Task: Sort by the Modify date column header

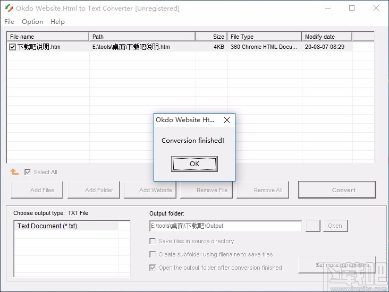Action: click(x=327, y=37)
